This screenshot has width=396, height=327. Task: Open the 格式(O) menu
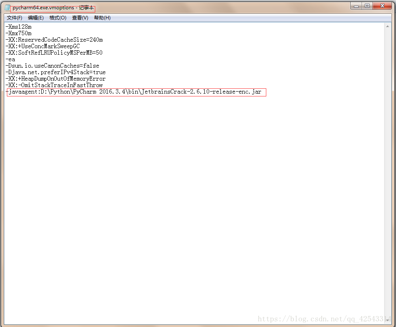tap(58, 18)
